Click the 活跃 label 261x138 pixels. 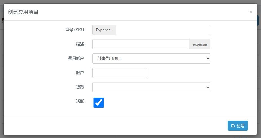[x=80, y=101]
